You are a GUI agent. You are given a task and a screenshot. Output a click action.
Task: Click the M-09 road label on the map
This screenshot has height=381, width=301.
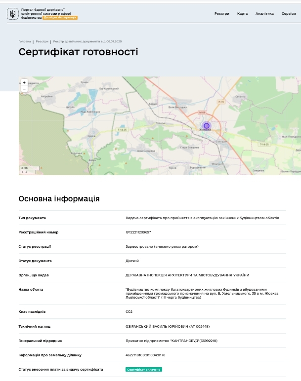pyautogui.click(x=202, y=113)
